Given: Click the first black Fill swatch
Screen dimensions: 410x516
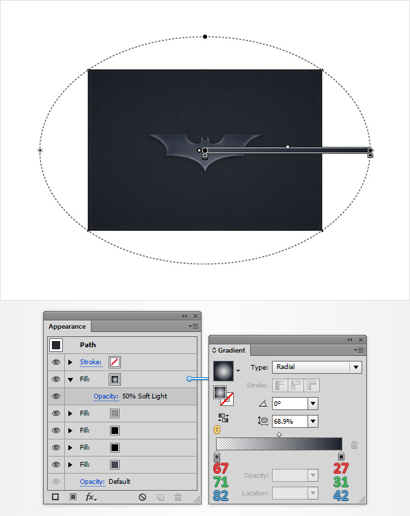Looking at the screenshot, I should 115,431.
